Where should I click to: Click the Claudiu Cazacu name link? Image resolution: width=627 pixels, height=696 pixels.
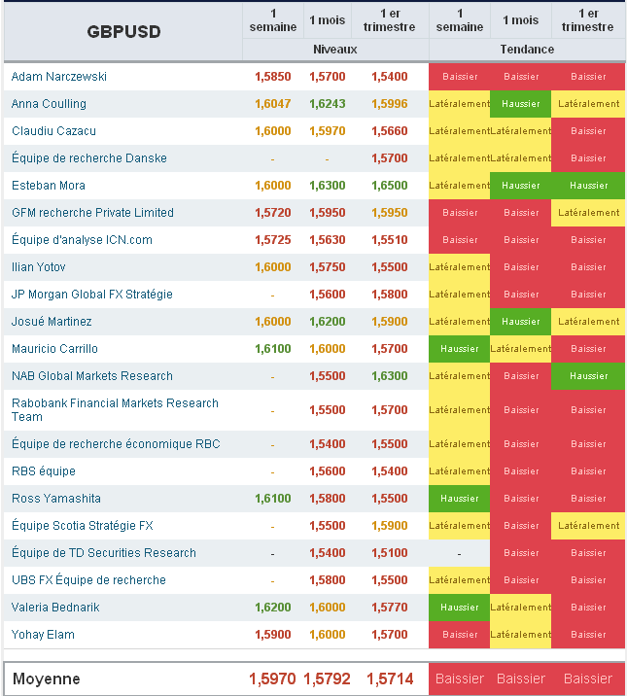(x=53, y=131)
